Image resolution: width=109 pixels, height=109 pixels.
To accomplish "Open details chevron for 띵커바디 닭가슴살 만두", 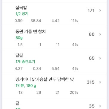I will 100,82.
